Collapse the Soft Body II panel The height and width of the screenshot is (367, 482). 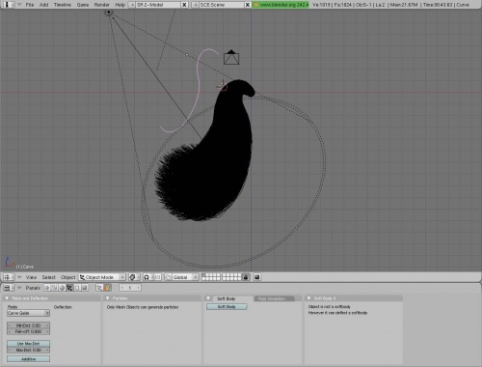click(x=308, y=298)
